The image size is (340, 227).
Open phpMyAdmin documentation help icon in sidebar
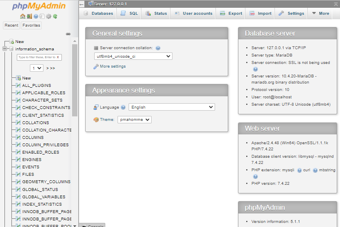36,16
